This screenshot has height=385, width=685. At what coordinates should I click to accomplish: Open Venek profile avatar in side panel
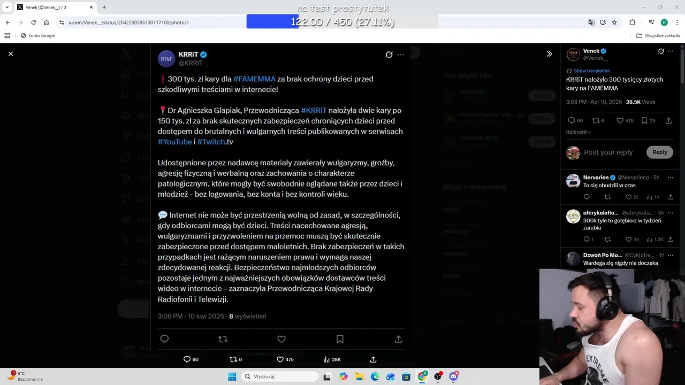(573, 55)
